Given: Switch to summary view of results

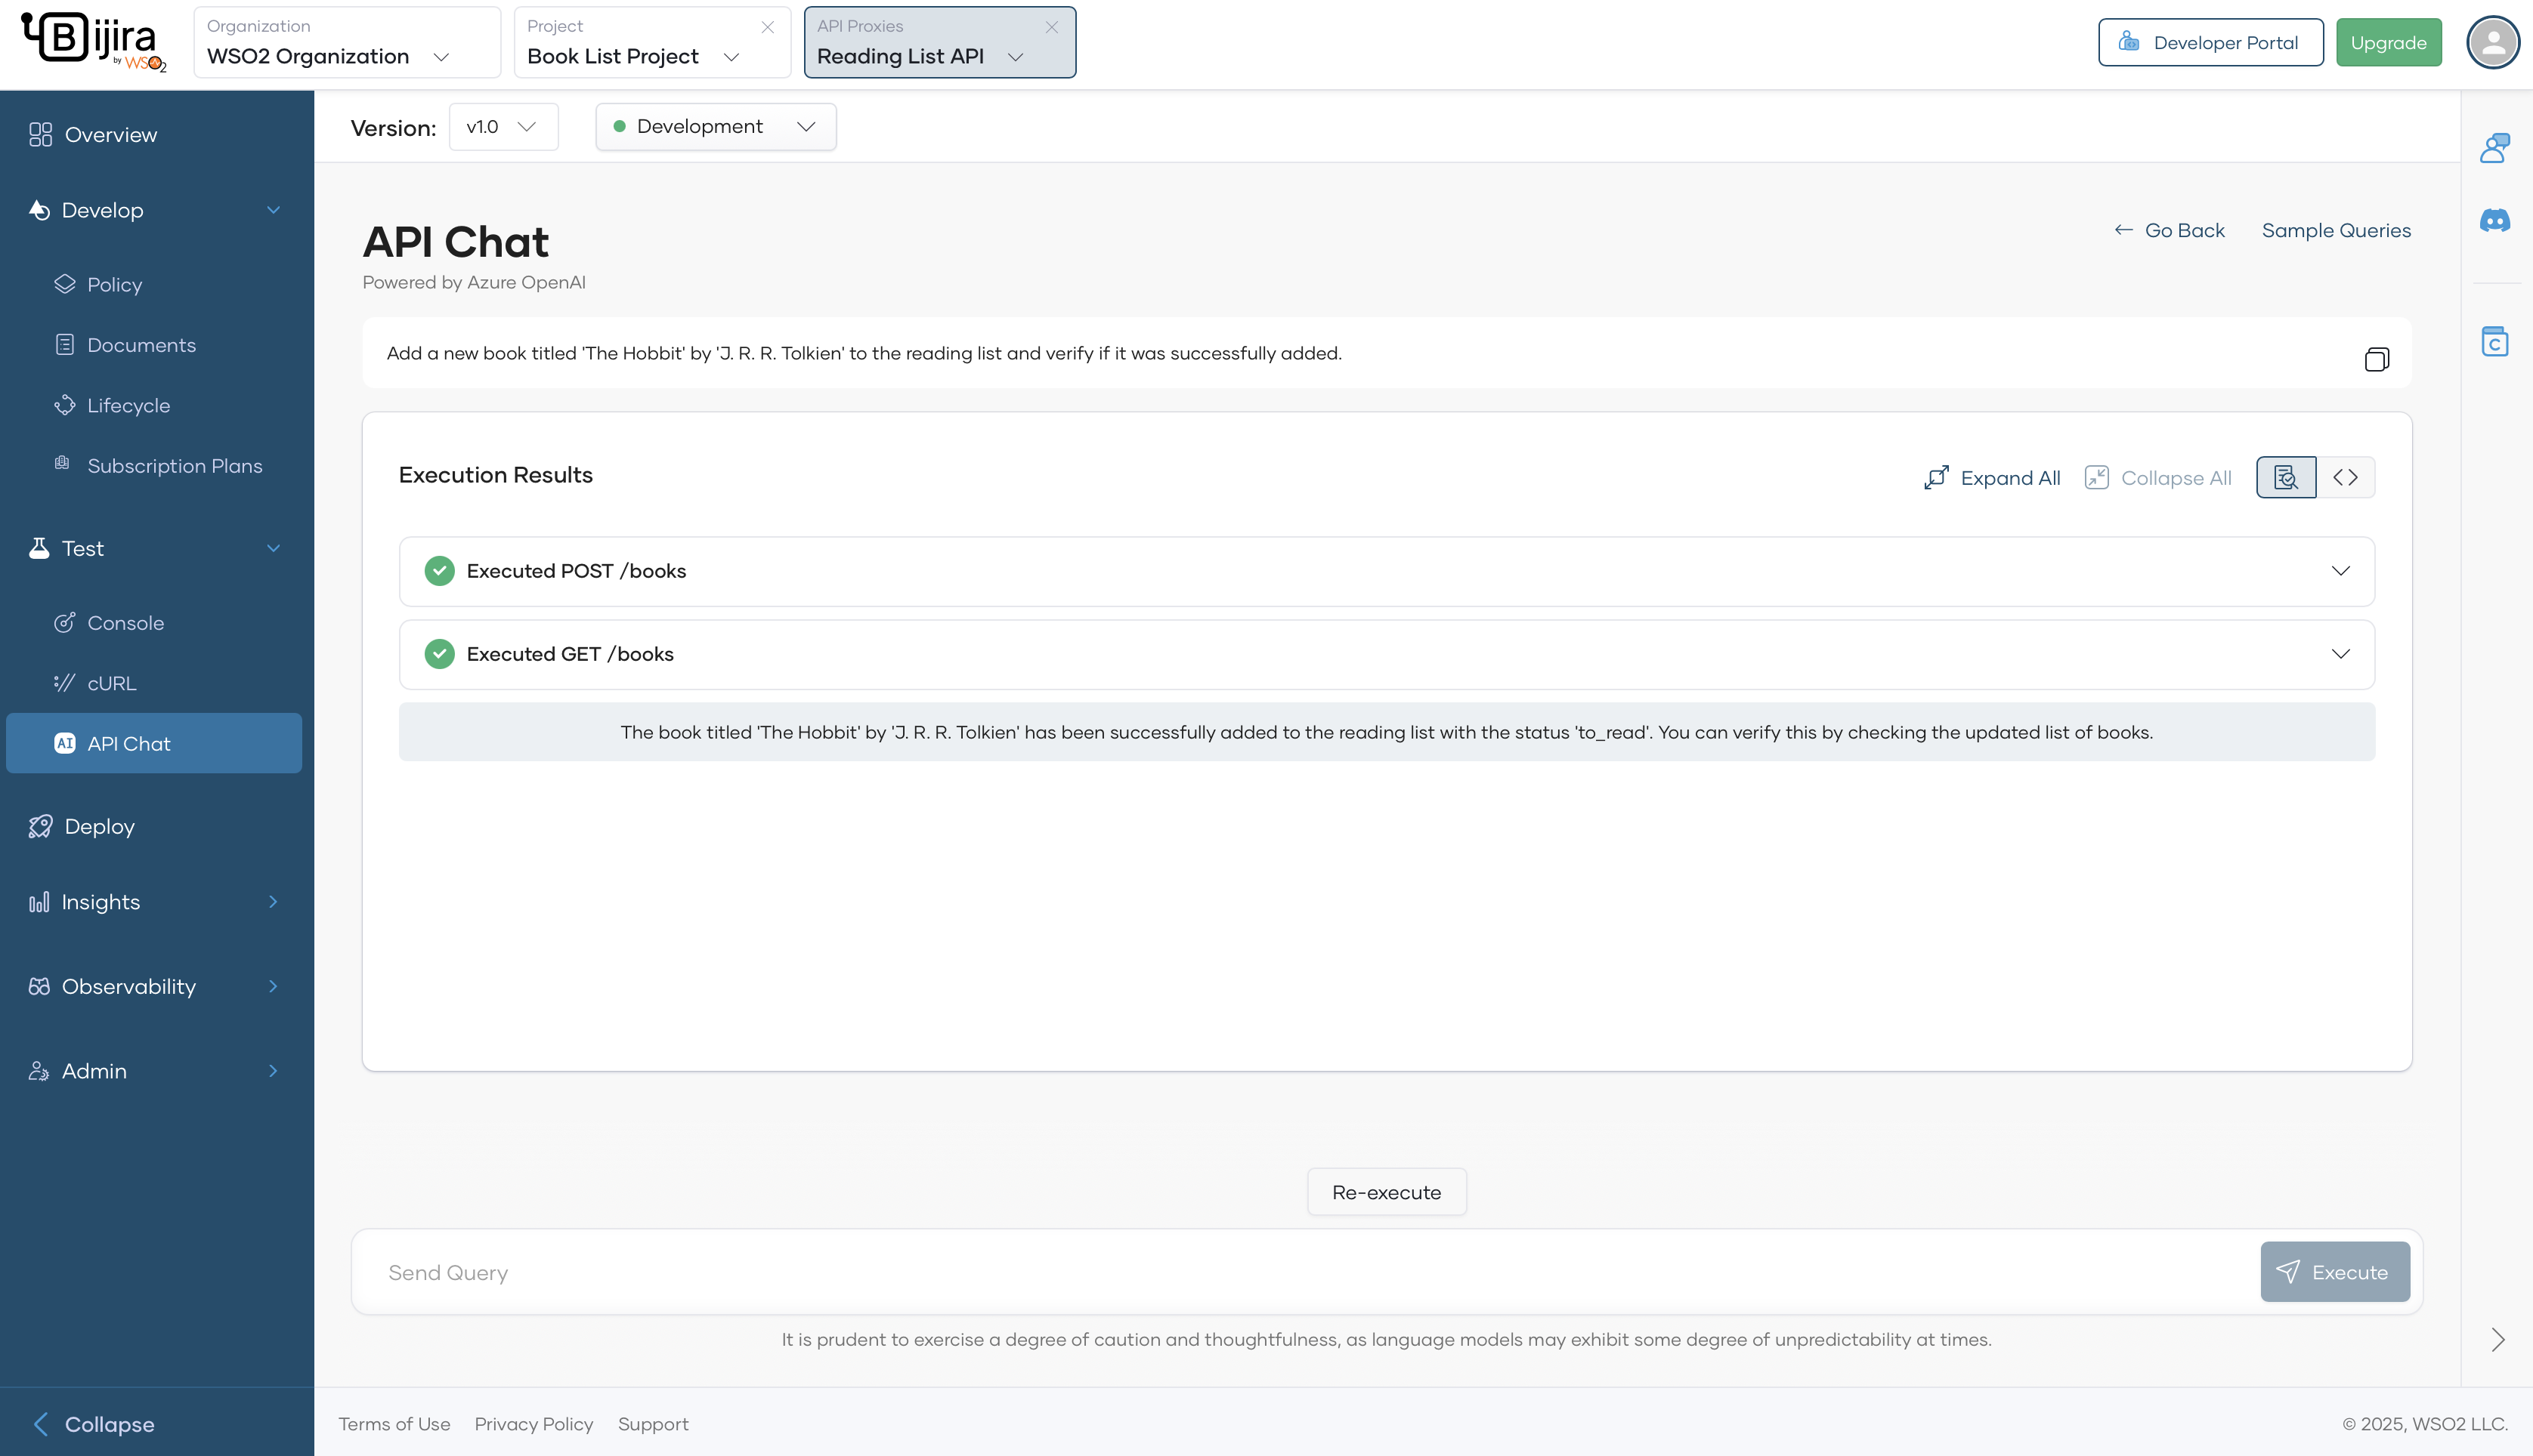Looking at the screenshot, I should 2286,477.
